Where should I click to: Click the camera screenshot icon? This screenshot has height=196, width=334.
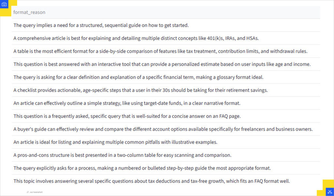(4, 4)
